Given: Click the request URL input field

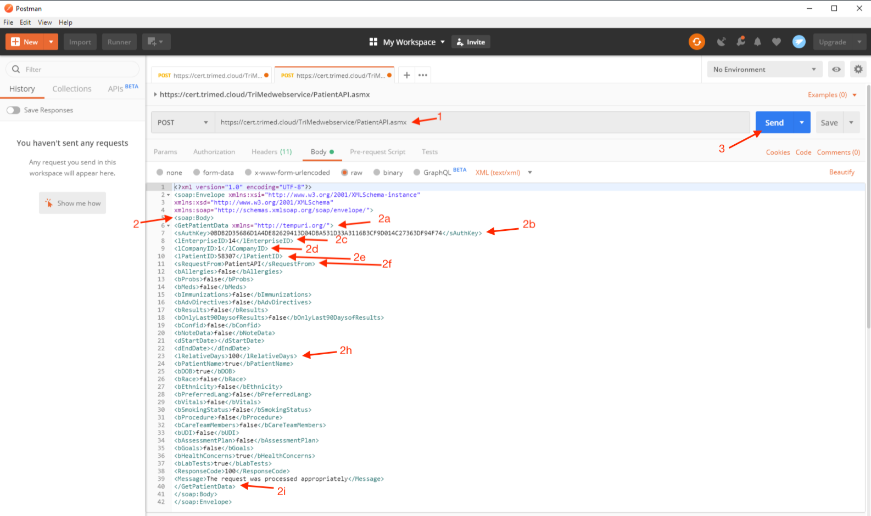Looking at the screenshot, I should 482,122.
